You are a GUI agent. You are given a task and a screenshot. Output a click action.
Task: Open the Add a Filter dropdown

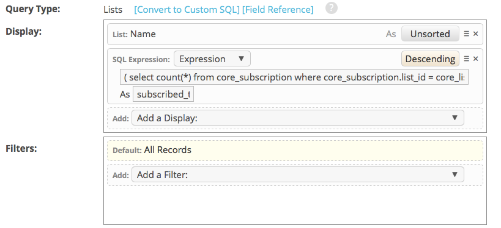[298, 175]
